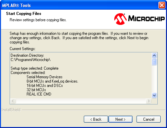Screen dimensions: 167x128
Task: Click the InstallShield label
Action: (11, 110)
